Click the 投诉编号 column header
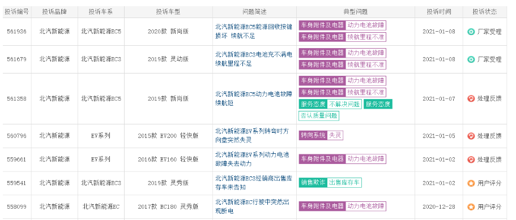This screenshot has width=516, height=220. pyautogui.click(x=17, y=12)
